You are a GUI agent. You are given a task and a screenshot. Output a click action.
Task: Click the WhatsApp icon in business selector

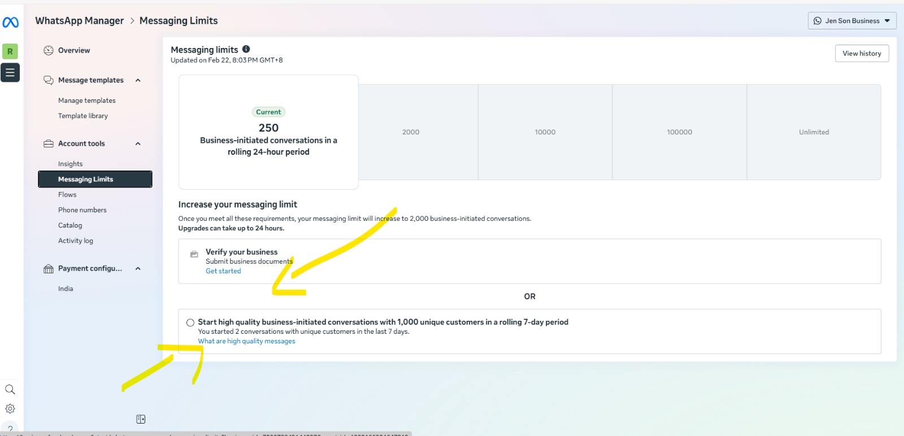pos(817,21)
